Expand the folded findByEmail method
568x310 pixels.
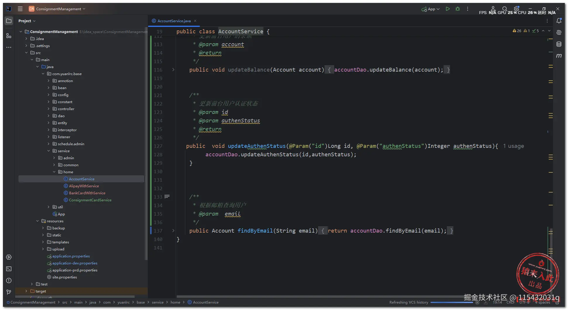pyautogui.click(x=173, y=231)
